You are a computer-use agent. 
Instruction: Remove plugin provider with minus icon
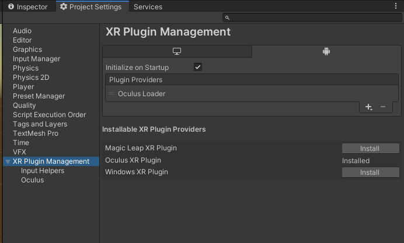[383, 107]
